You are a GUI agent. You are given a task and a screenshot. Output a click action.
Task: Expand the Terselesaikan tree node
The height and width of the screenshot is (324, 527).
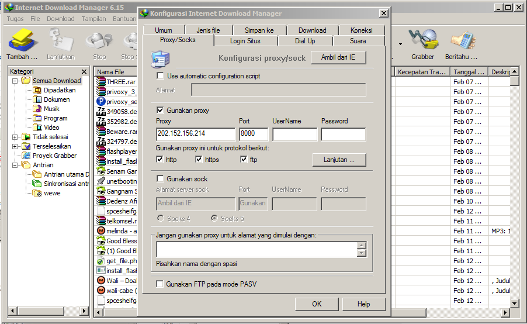(x=15, y=146)
